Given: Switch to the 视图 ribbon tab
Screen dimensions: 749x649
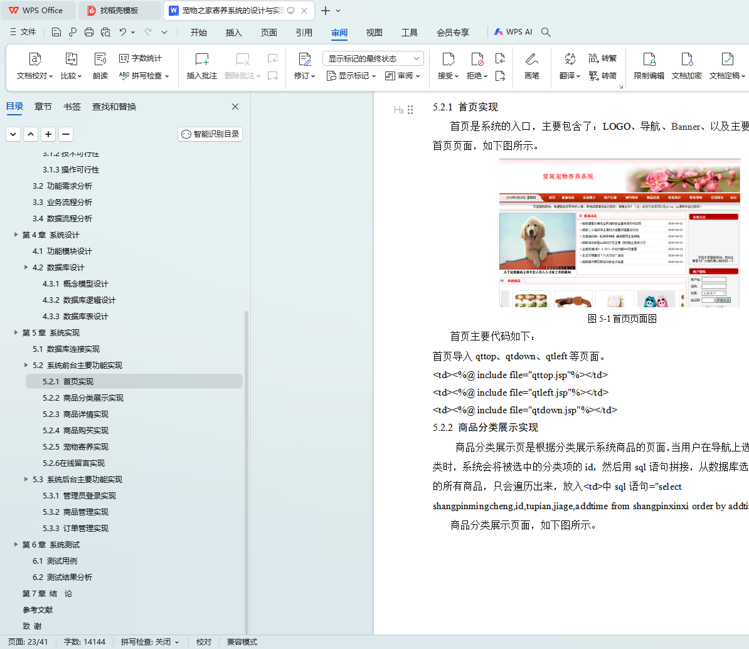Looking at the screenshot, I should [x=374, y=33].
